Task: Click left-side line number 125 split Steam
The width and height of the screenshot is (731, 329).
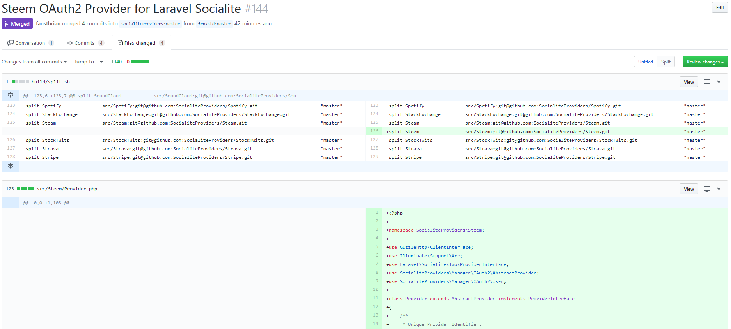Action: tap(11, 123)
